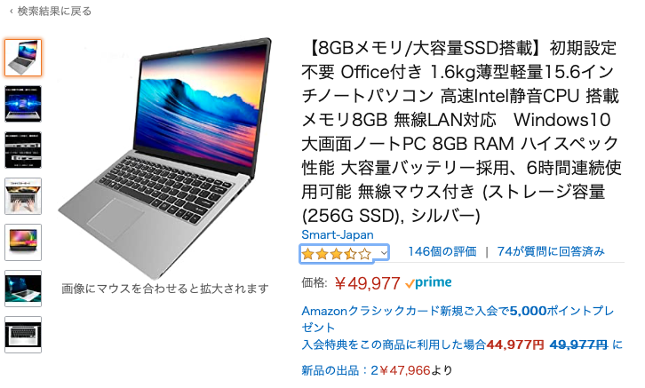The height and width of the screenshot is (388, 645).
Task: Open the third thumbnail showing ports
Action: click(x=23, y=150)
